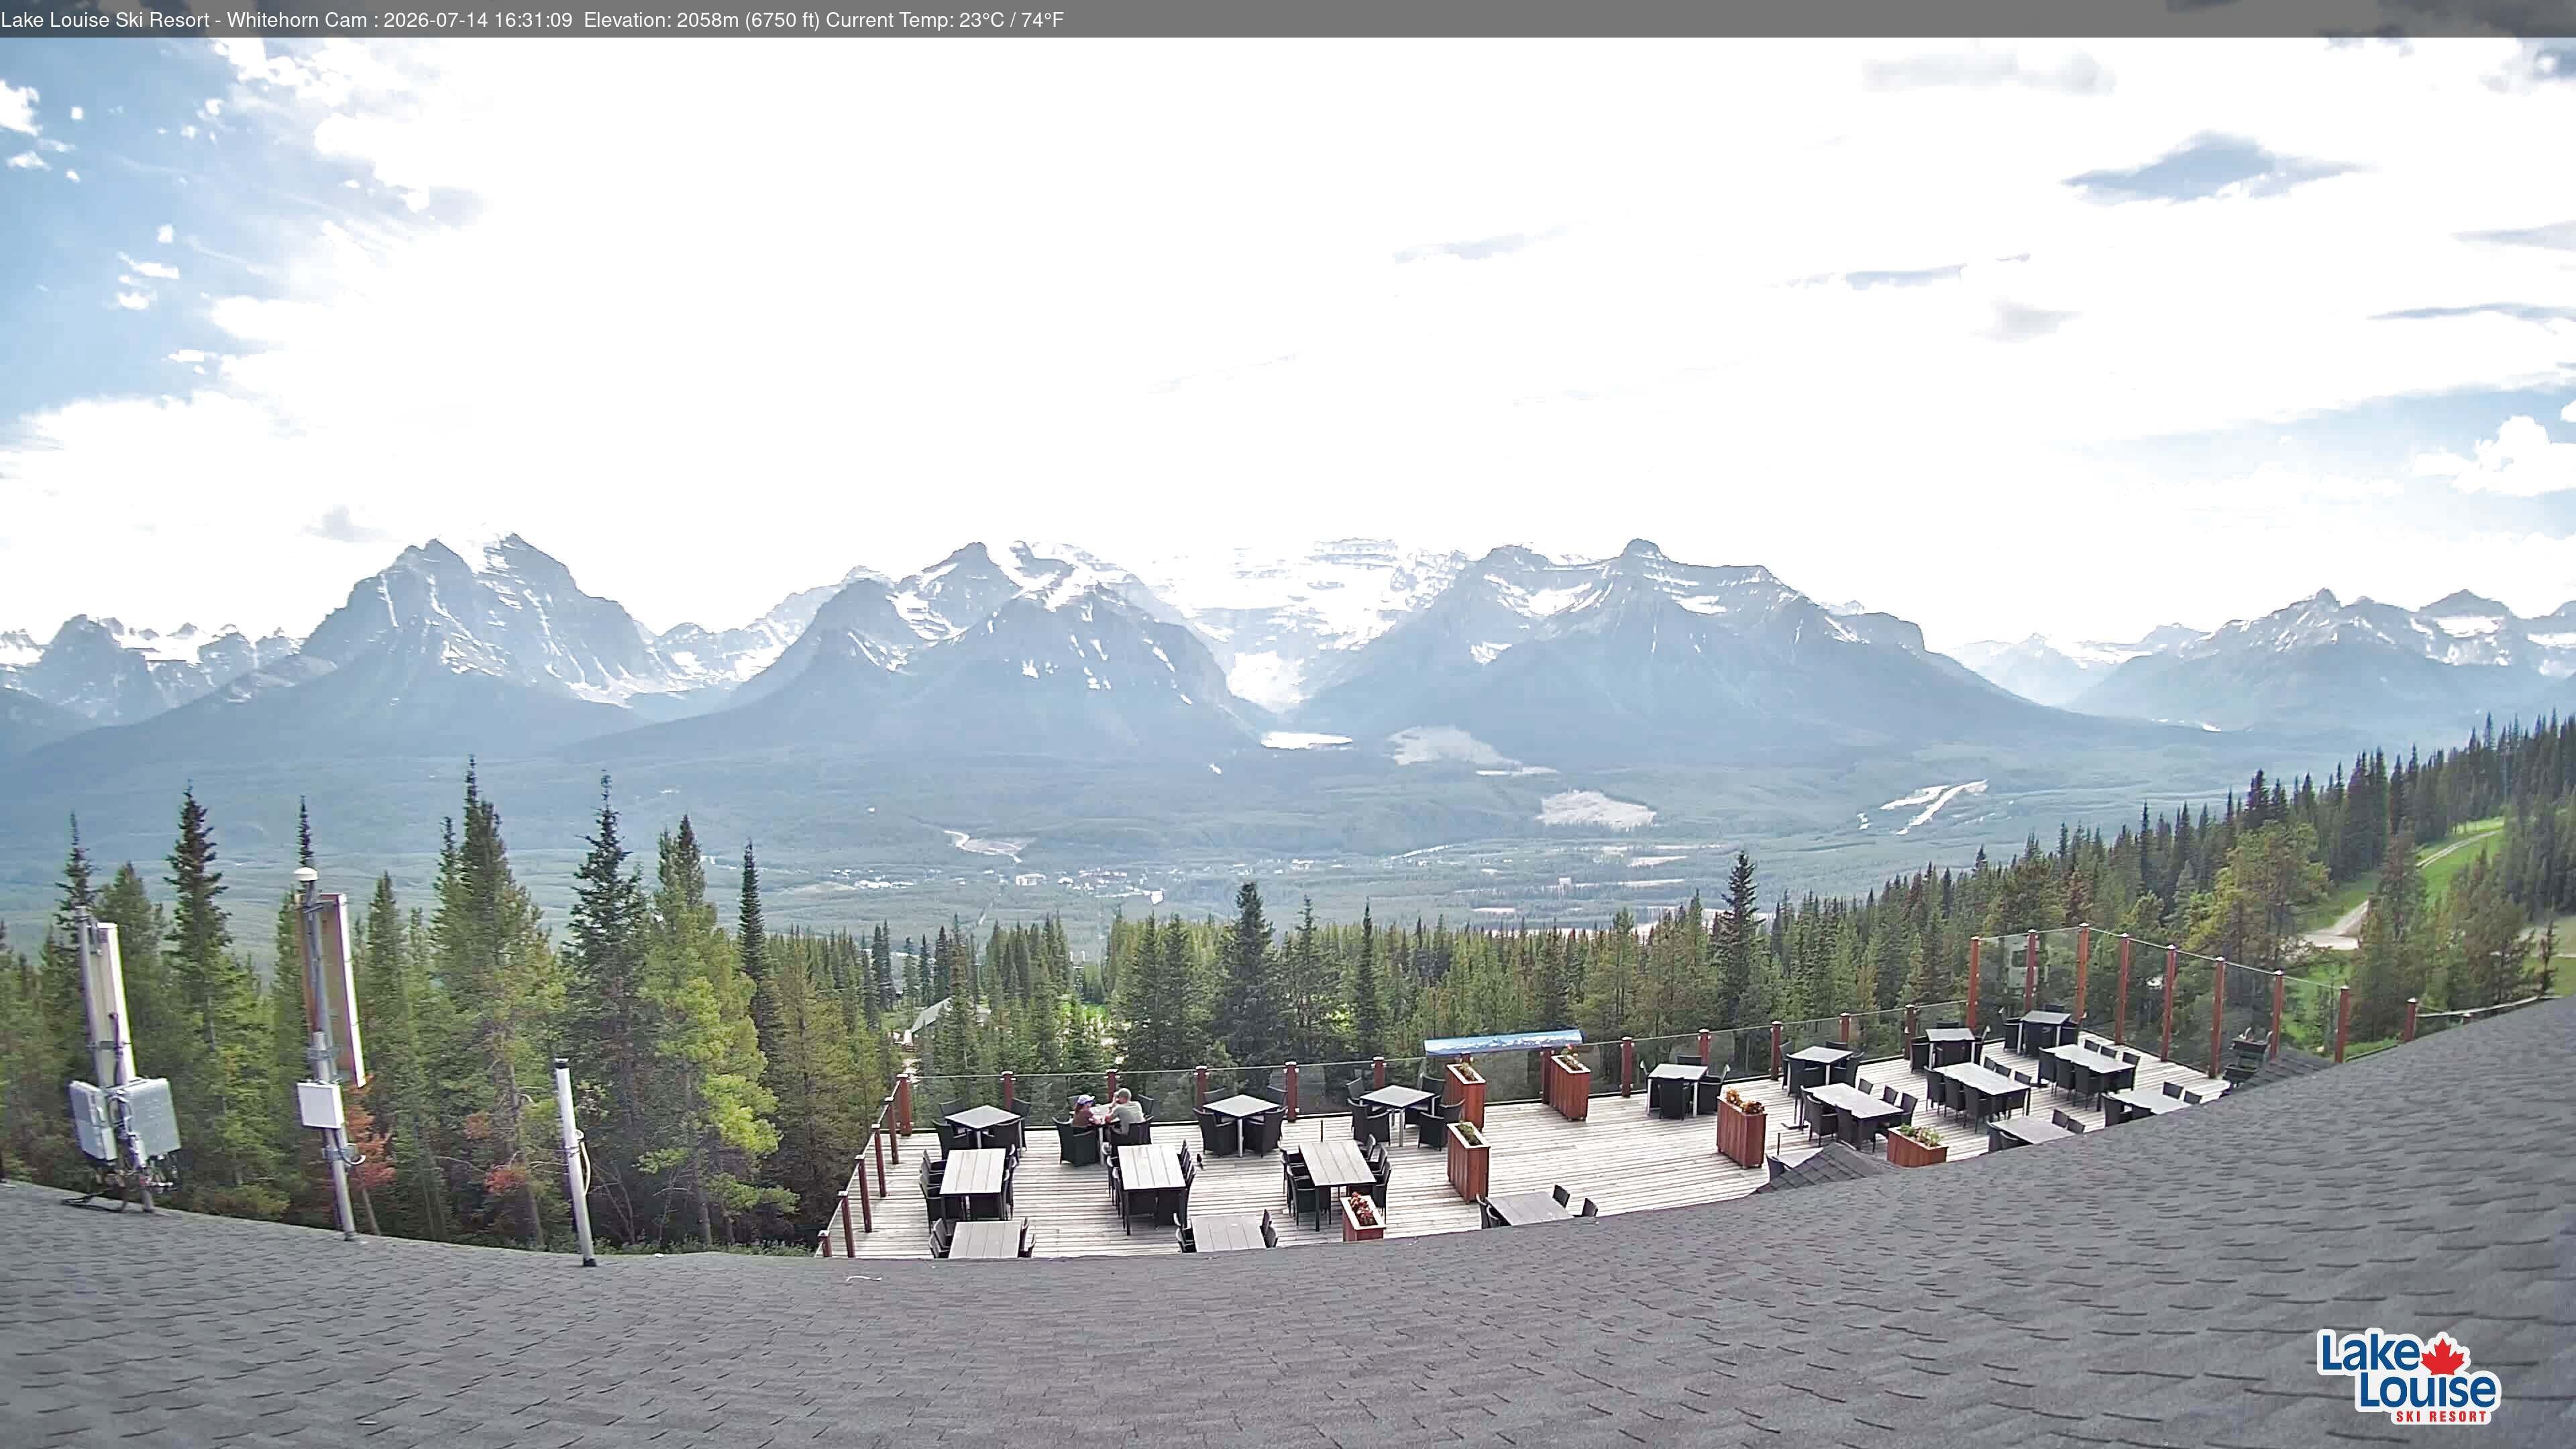Click the "Whitehorn Cam" camera name text
2576x1449 pixels.
(297, 20)
